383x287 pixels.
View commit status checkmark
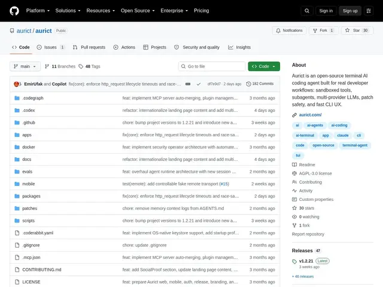(199, 84)
